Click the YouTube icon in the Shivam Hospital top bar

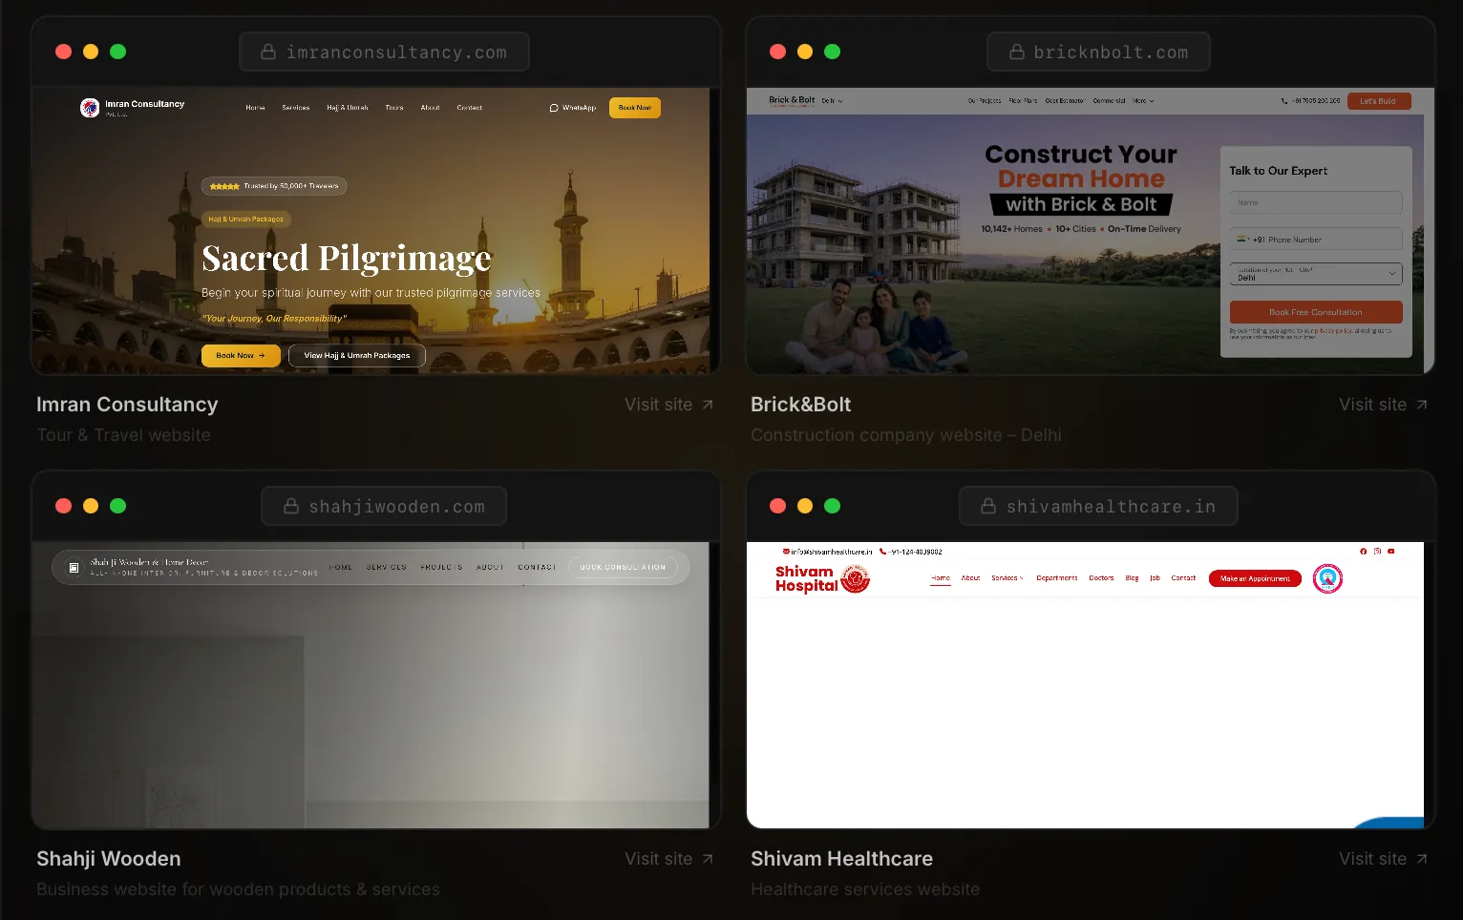(x=1391, y=551)
